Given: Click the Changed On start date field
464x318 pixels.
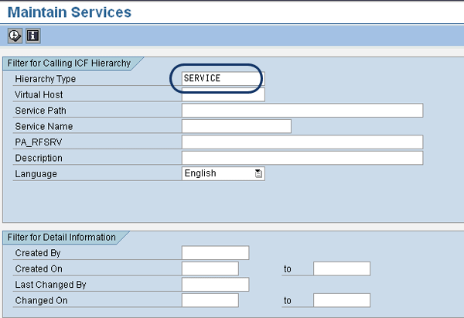Looking at the screenshot, I should click(x=210, y=300).
